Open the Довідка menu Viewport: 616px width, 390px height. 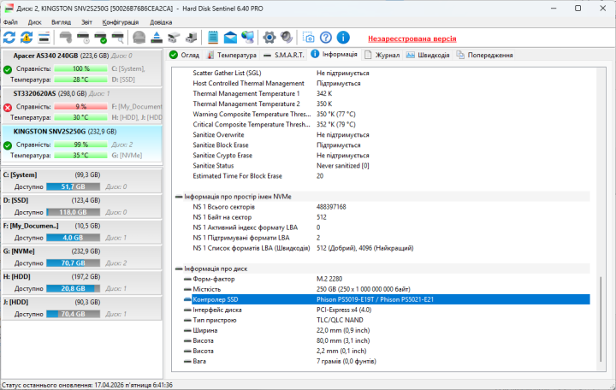(161, 22)
